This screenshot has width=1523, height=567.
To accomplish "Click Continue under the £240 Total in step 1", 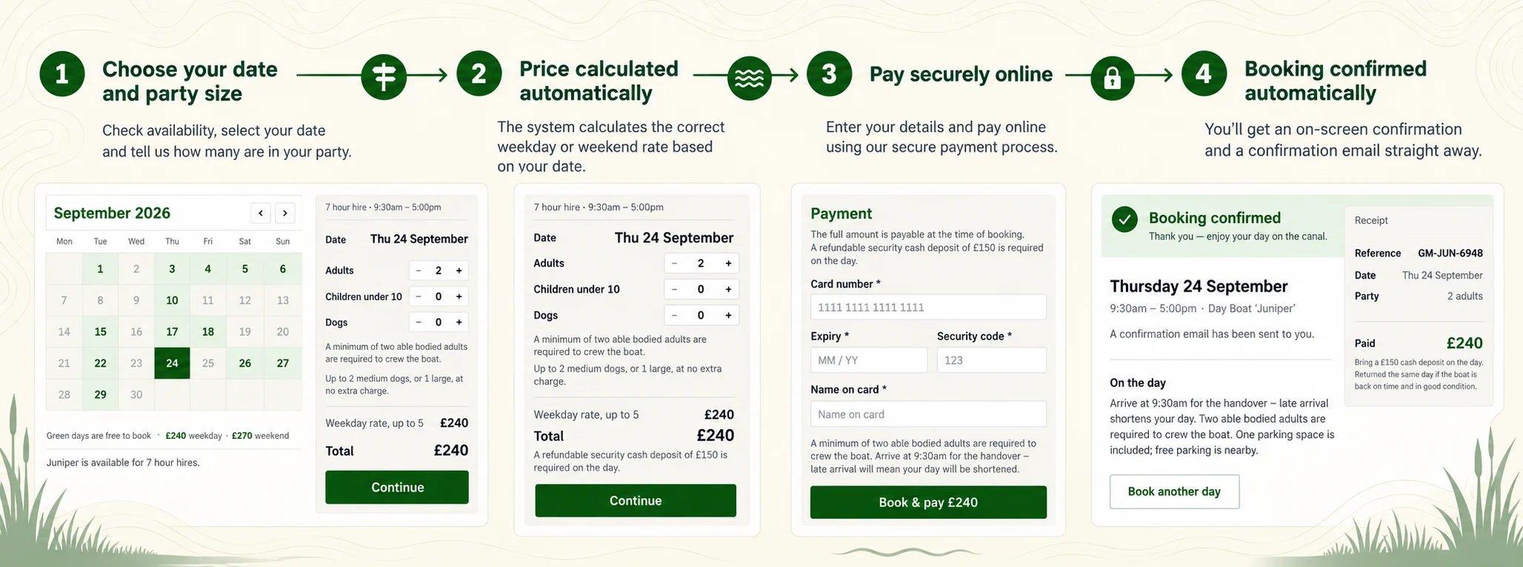I will [397, 487].
